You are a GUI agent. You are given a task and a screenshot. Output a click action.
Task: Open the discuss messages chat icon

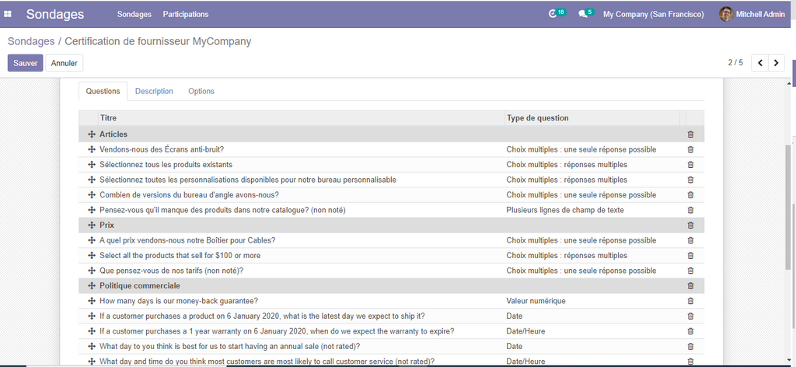584,14
